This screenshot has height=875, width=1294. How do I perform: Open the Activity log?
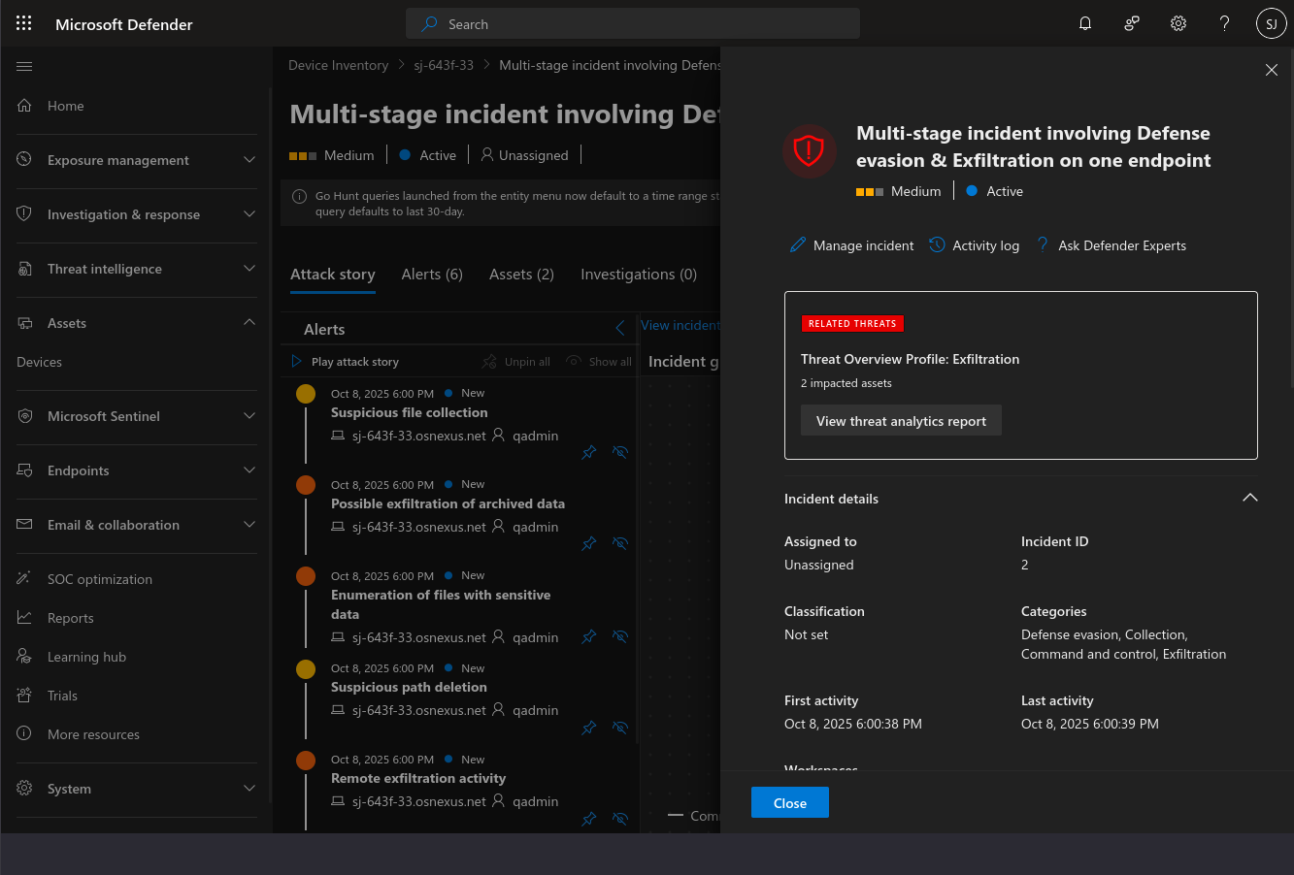click(975, 245)
